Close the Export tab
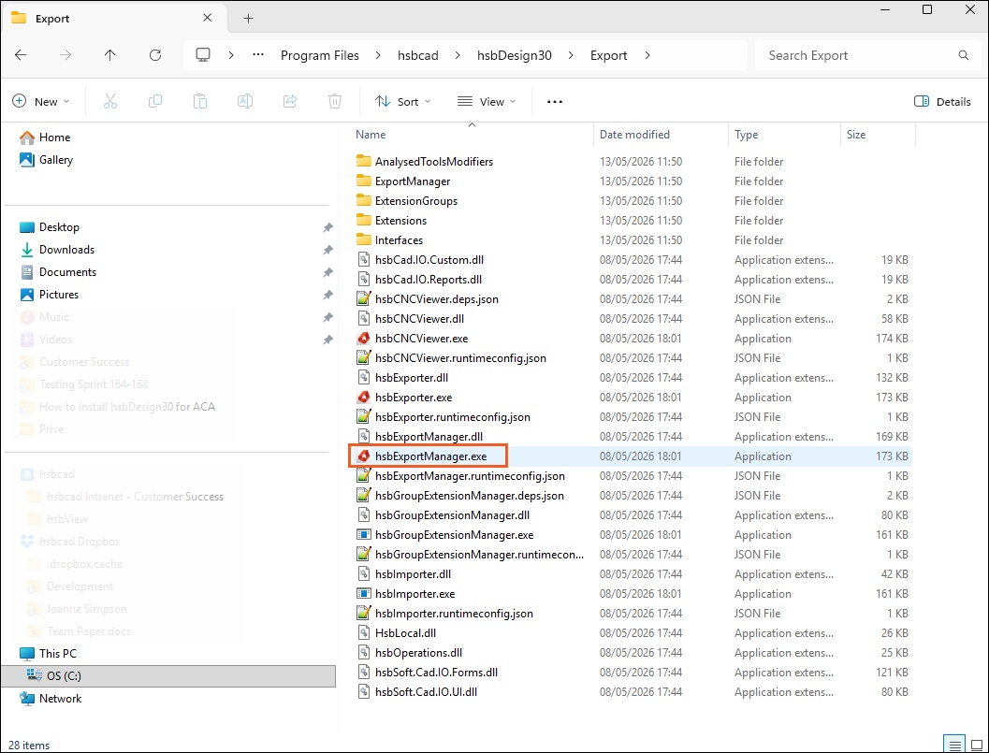Screen dimensions: 989x753 click(x=207, y=19)
